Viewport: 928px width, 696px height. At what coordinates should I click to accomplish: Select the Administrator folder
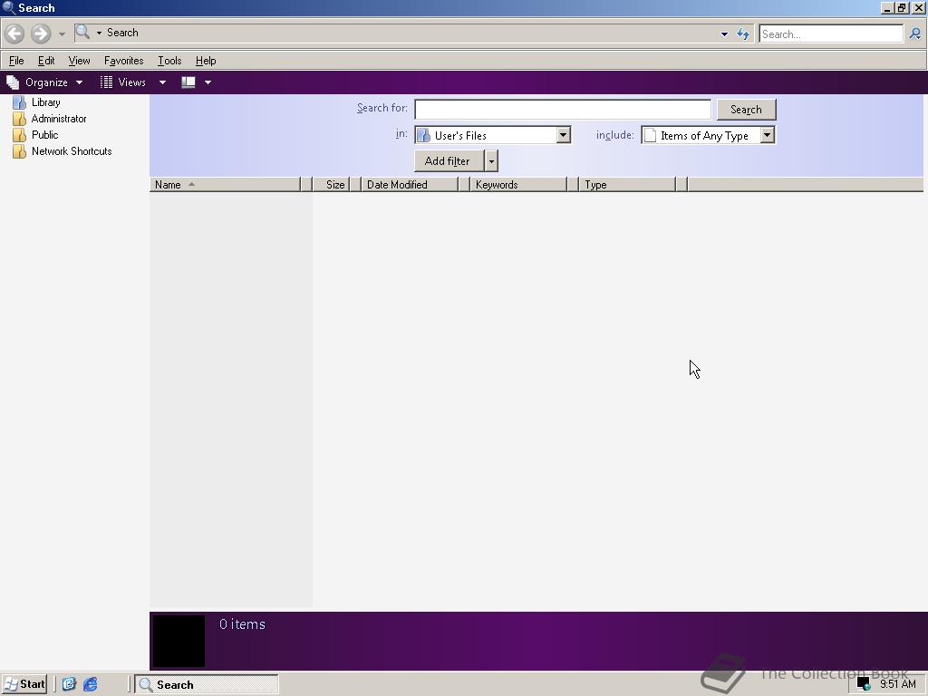(59, 119)
